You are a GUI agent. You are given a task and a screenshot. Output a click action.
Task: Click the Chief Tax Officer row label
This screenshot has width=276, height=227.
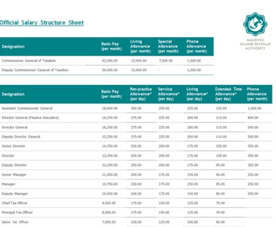click(15, 203)
